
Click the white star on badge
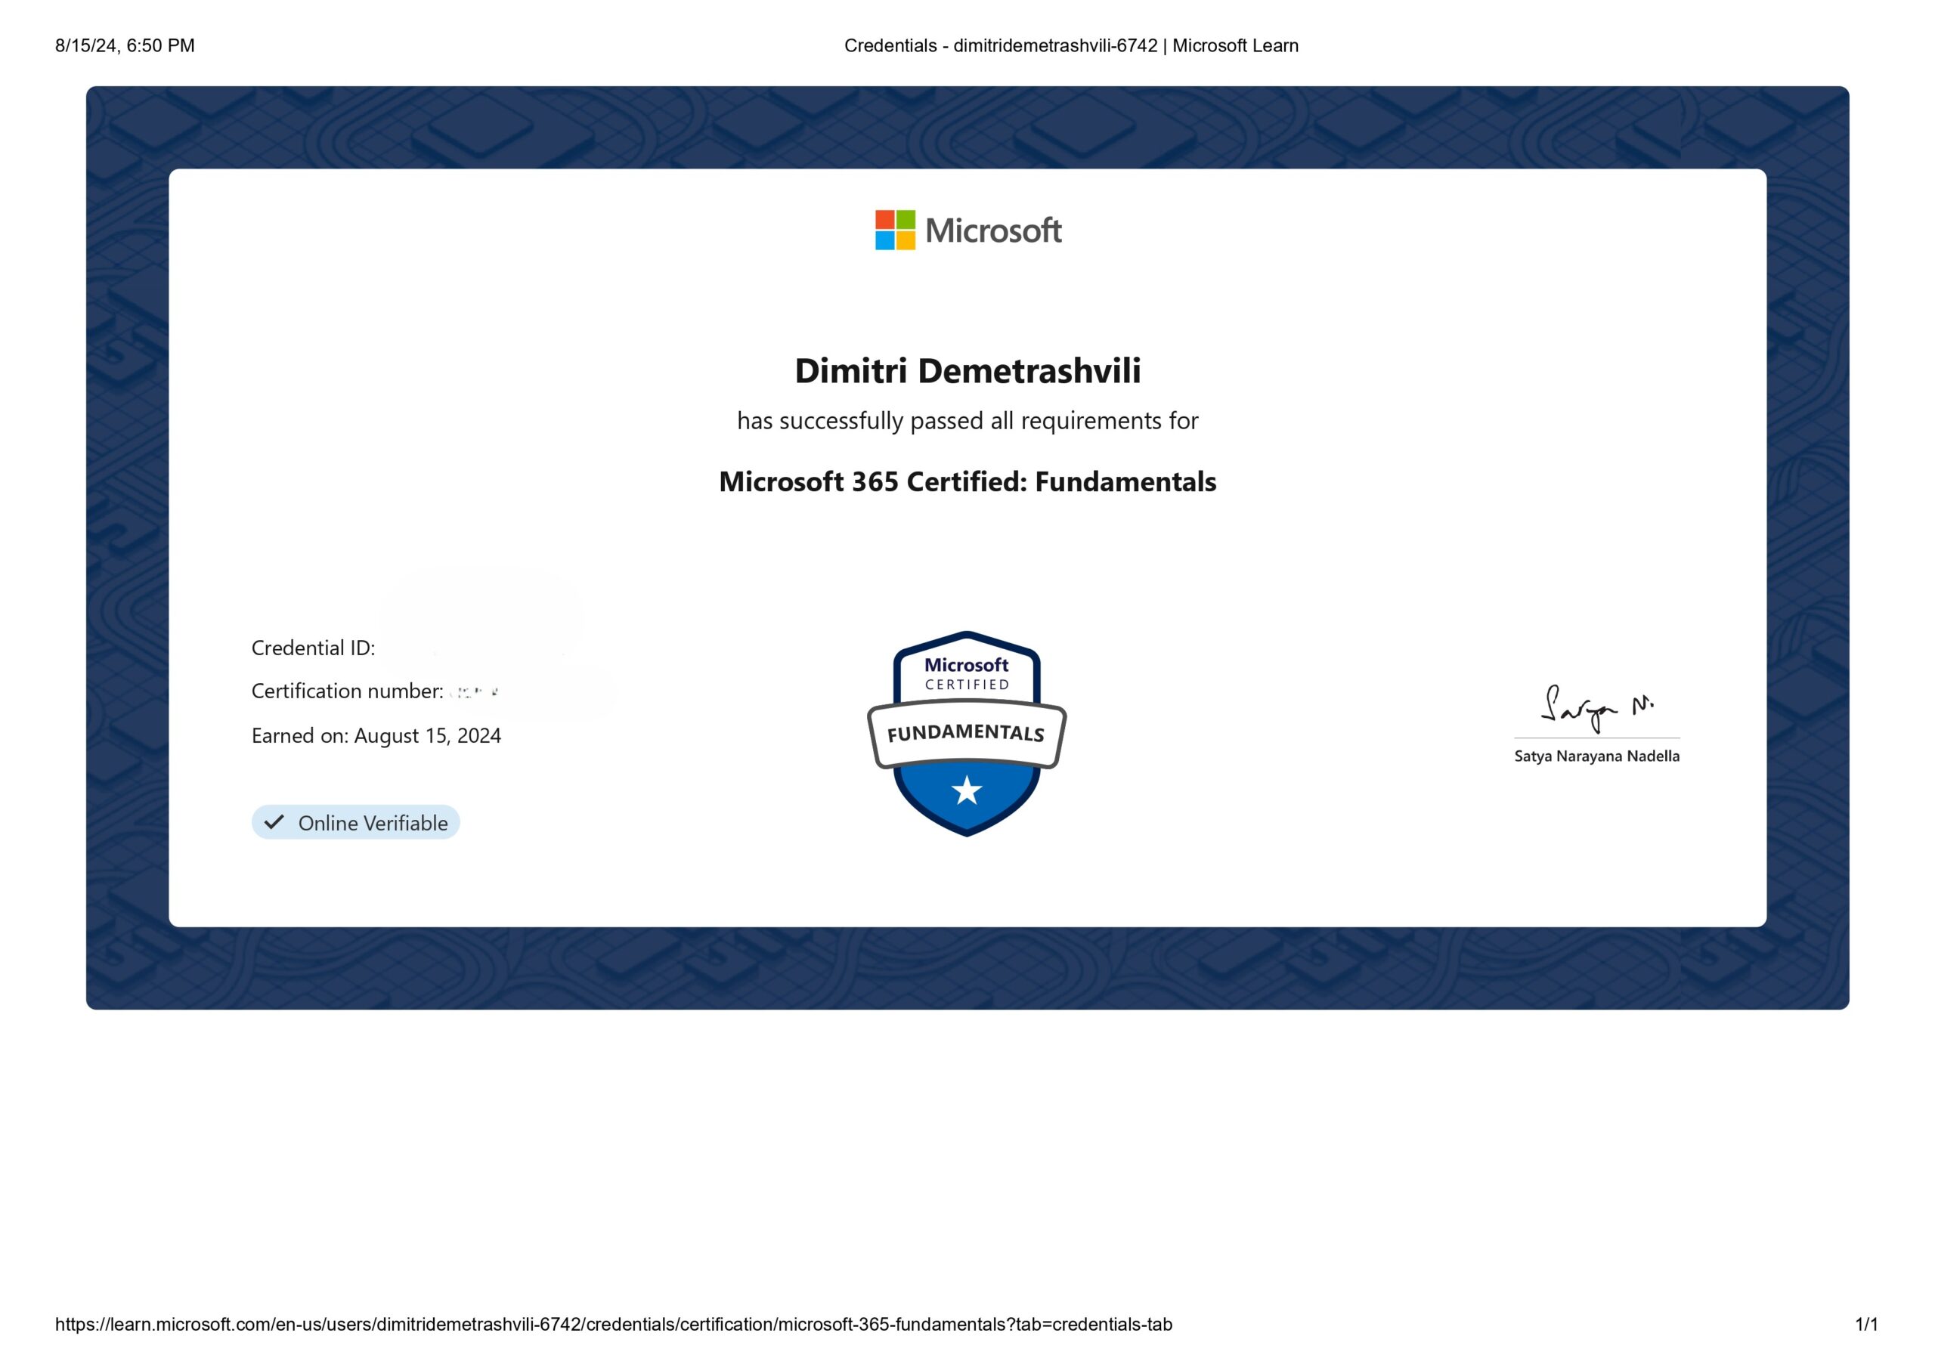[x=966, y=790]
